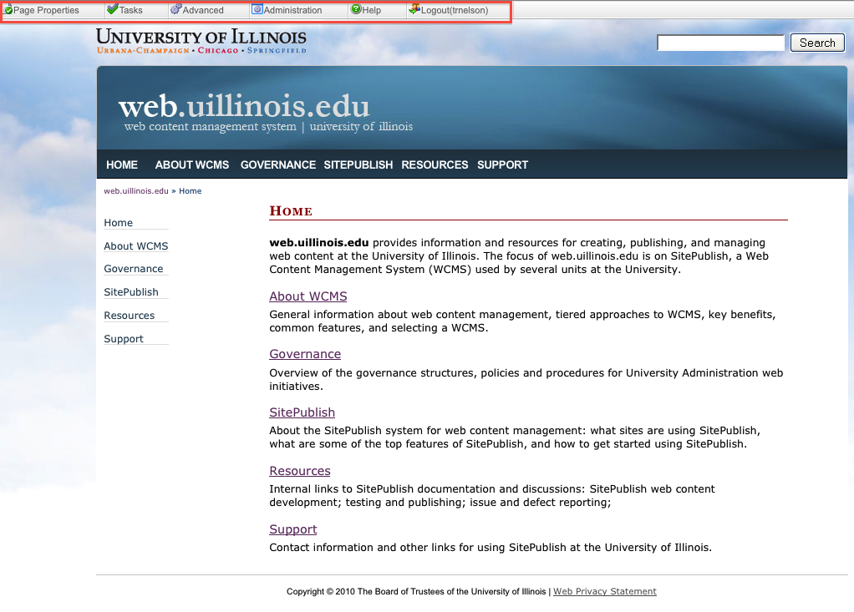Open Governance heading link in content

coord(305,354)
